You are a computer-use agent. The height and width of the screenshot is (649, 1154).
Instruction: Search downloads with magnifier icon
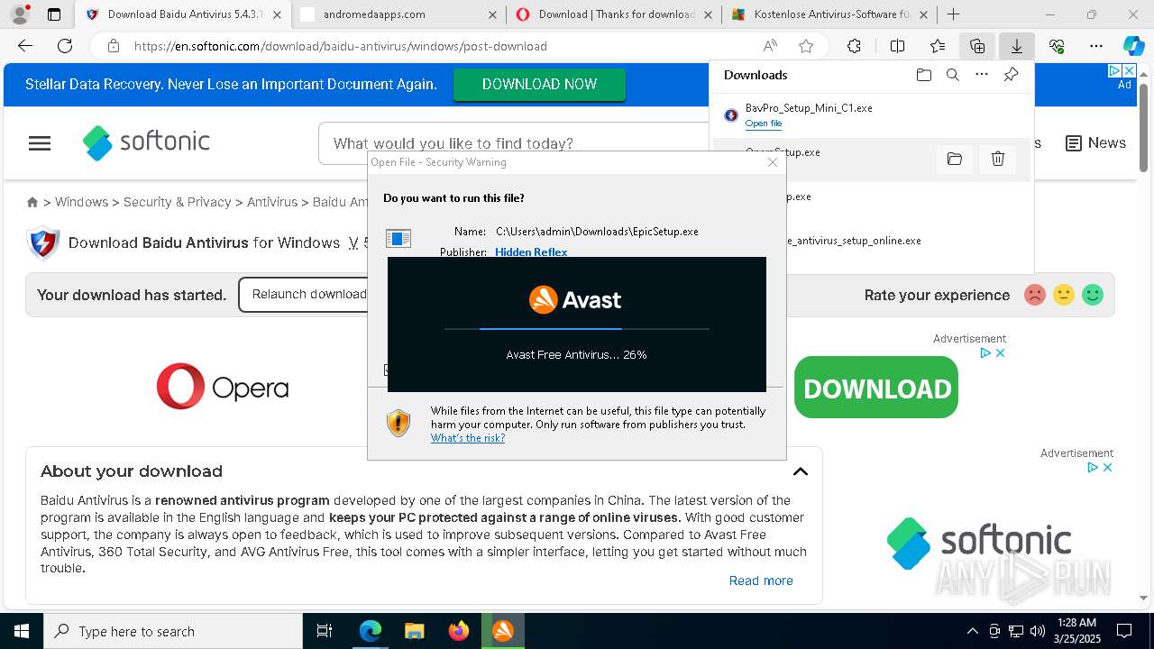(x=952, y=75)
